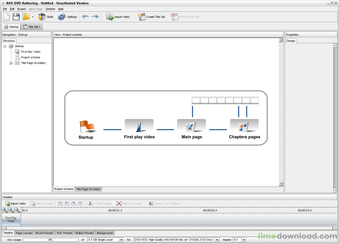Click Import video in the main toolbar
This screenshot has width=339, height=244.
[118, 17]
